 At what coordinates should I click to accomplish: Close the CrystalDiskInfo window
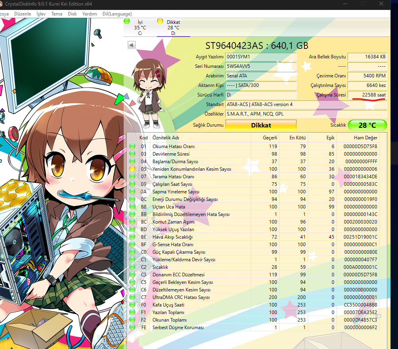(x=381, y=4)
